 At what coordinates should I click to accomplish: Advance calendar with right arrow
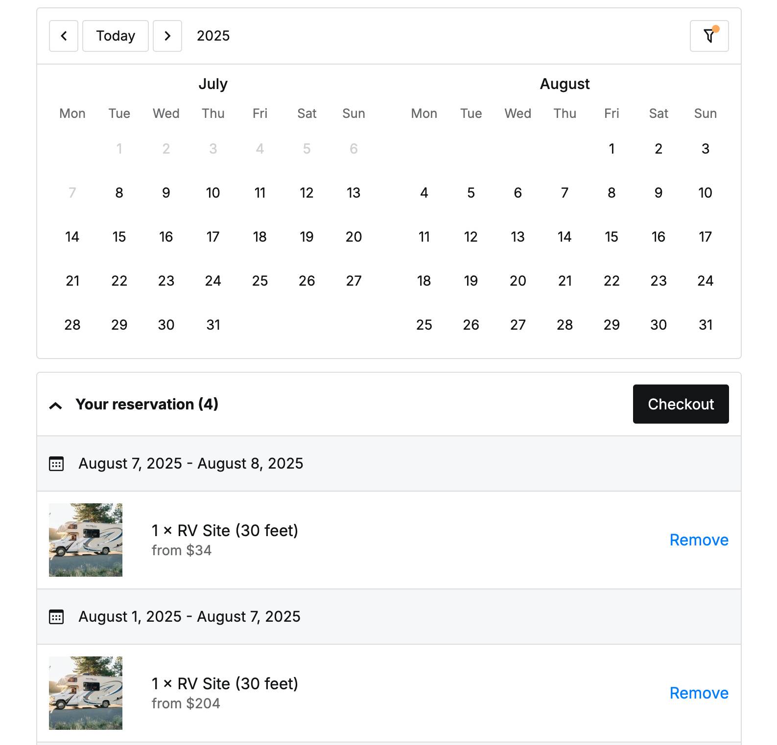[x=167, y=36]
